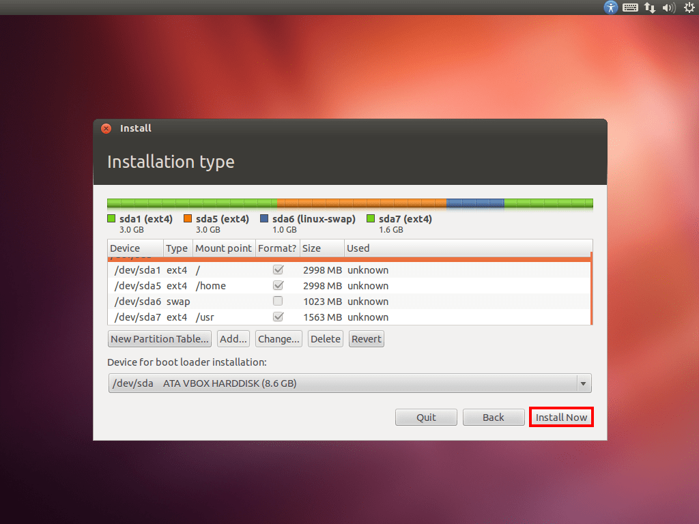This screenshot has width=699, height=524.
Task: Click the universal access icon in system tray
Action: click(610, 8)
